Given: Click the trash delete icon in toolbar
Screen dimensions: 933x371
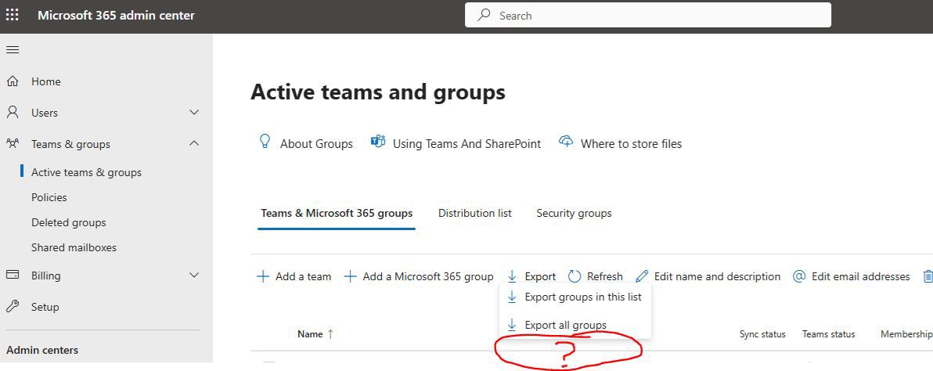Looking at the screenshot, I should pos(928,276).
